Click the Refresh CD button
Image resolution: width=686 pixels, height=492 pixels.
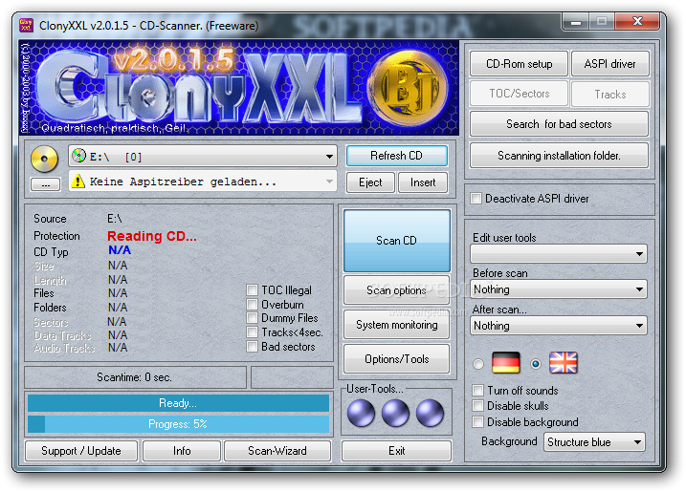coord(397,156)
